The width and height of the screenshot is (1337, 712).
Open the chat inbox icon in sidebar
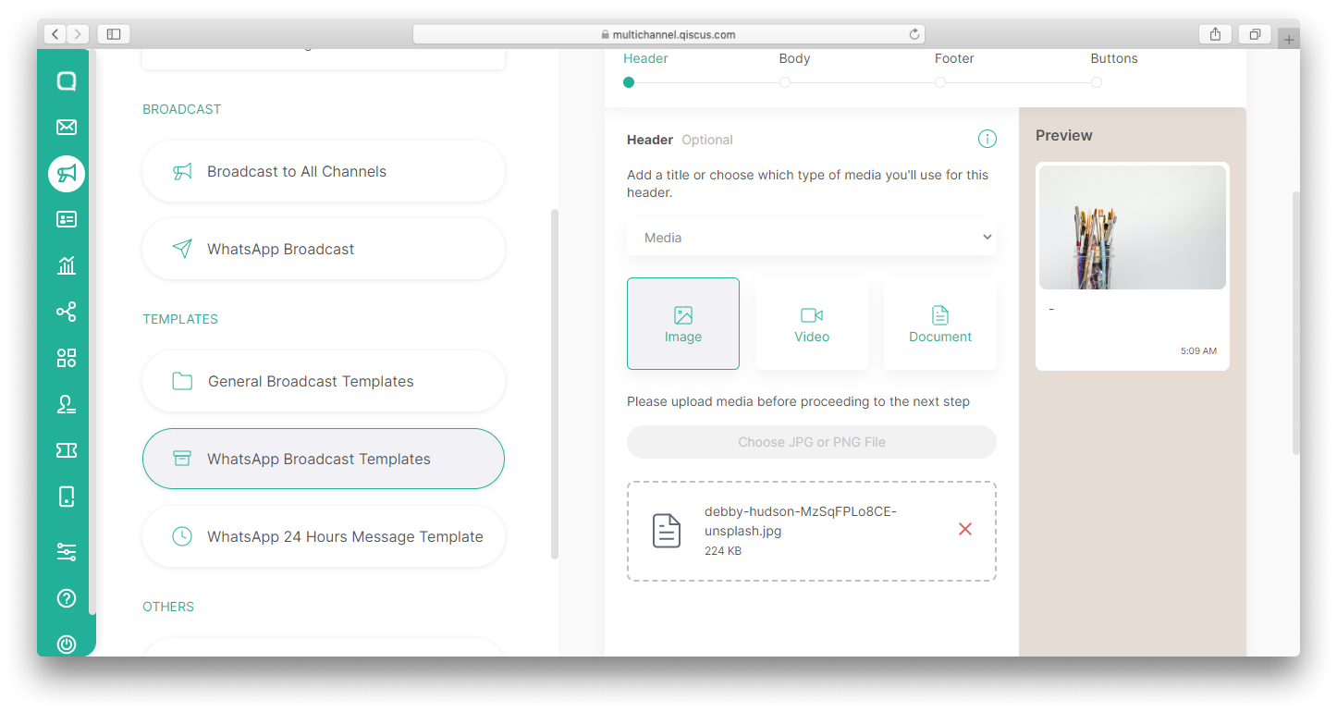(67, 81)
